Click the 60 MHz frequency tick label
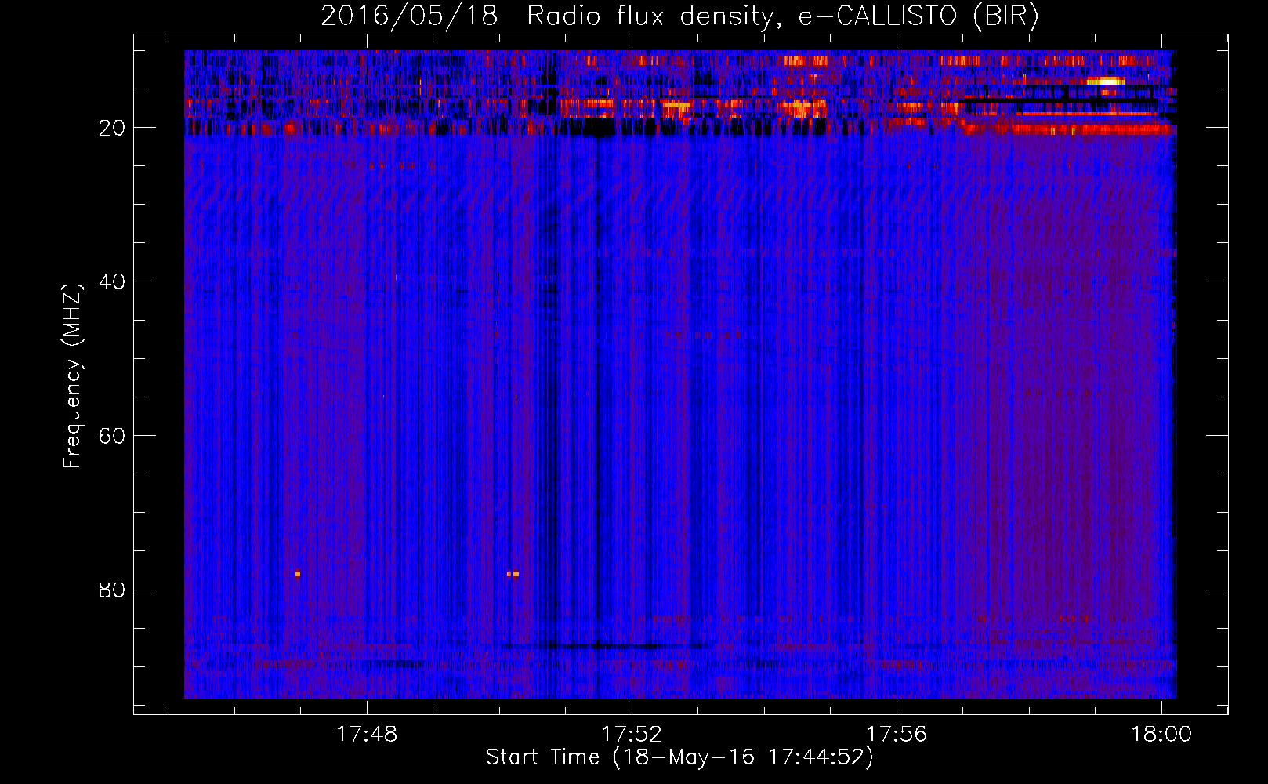 click(112, 436)
